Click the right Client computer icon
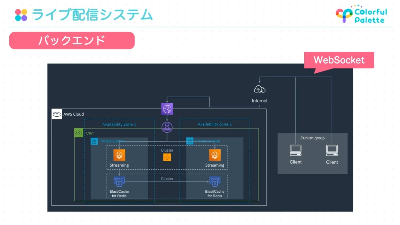 point(332,151)
